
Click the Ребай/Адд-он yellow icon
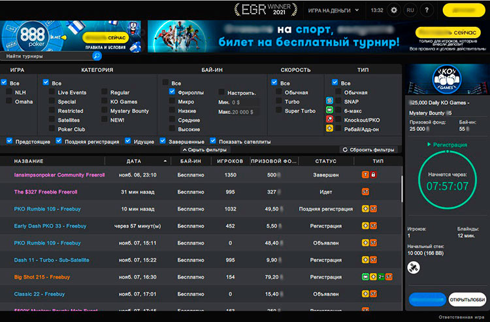tap(329, 128)
